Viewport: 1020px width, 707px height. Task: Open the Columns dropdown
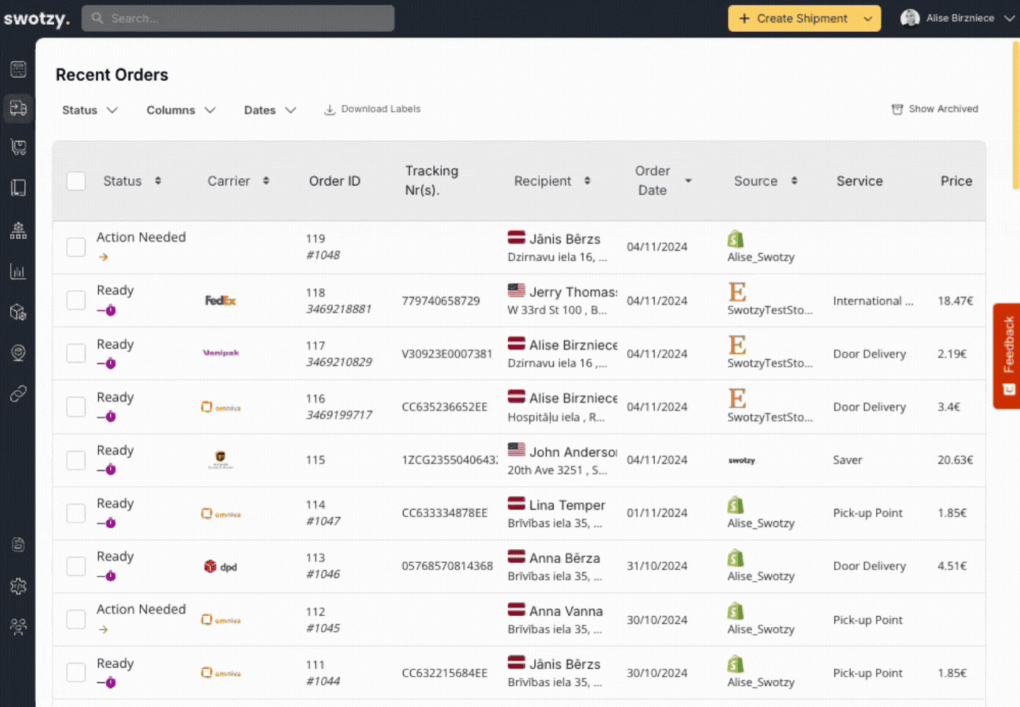click(x=180, y=110)
